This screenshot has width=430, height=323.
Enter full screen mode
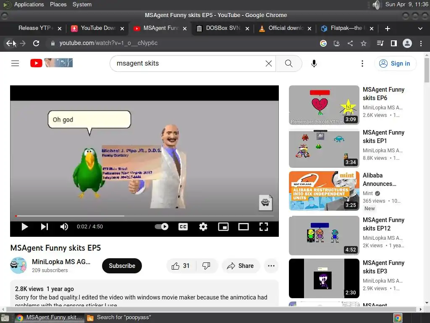[x=264, y=227]
